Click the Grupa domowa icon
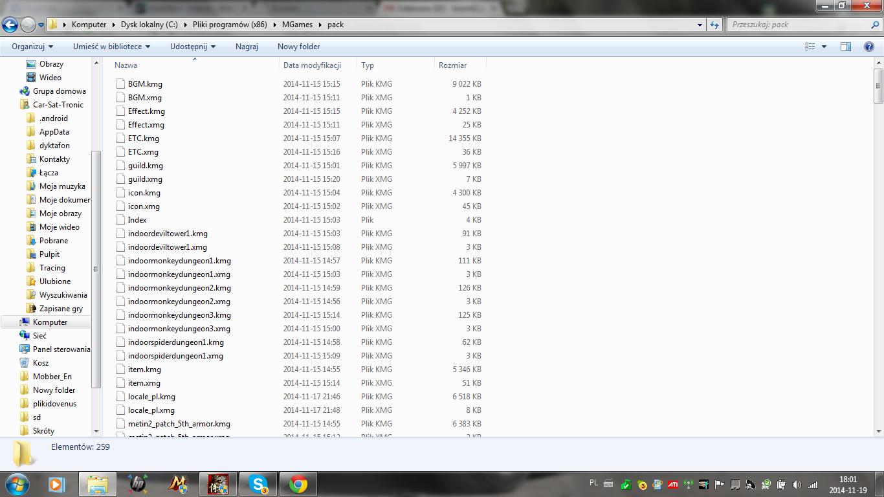This screenshot has height=497, width=884. pos(25,91)
